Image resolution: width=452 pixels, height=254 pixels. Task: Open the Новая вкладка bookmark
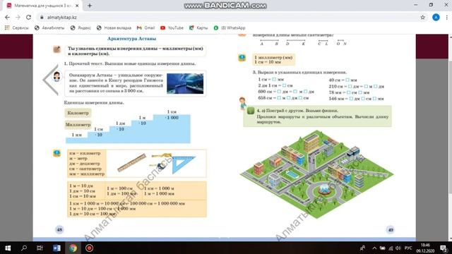click(114, 28)
